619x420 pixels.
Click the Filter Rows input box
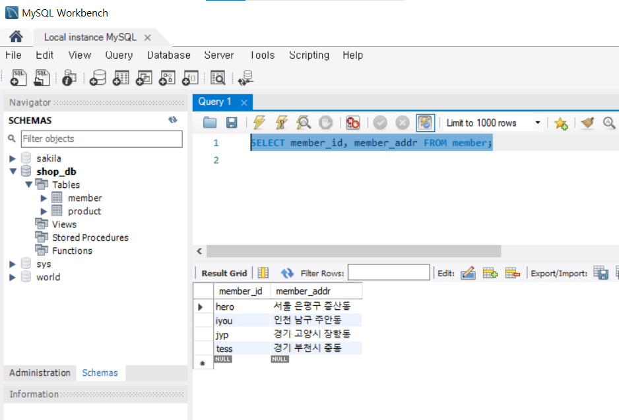[x=389, y=272]
